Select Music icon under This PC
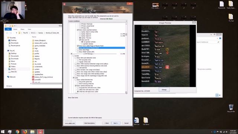 (x=9, y=61)
